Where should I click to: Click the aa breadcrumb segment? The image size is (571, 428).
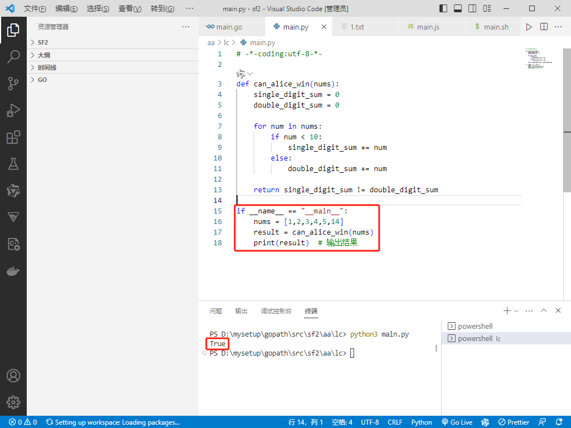211,43
